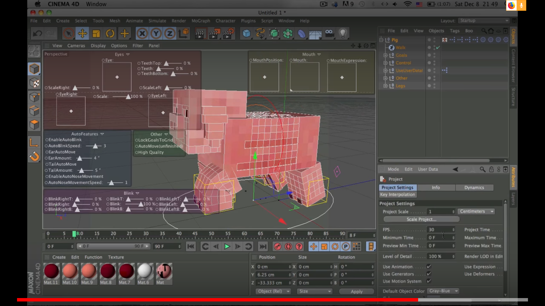This screenshot has width=545, height=306.
Task: Select the Rotate tool
Action: point(110,33)
